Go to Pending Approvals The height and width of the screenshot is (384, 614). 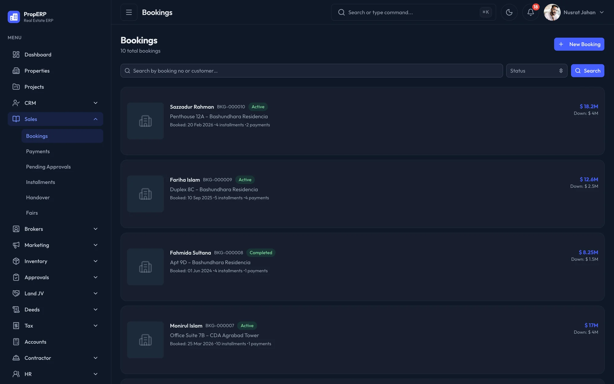click(62, 167)
